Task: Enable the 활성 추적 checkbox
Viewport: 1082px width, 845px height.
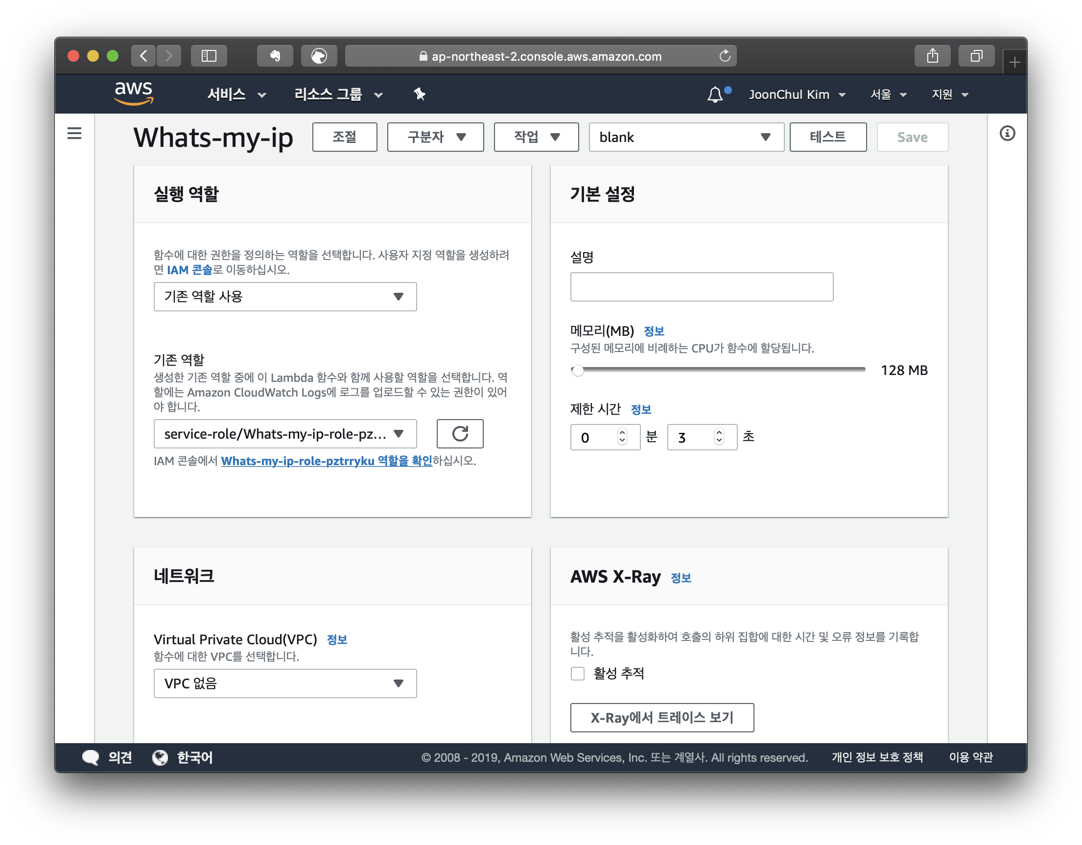Action: [578, 674]
